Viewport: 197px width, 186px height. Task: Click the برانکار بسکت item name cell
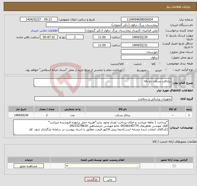point(122,115)
